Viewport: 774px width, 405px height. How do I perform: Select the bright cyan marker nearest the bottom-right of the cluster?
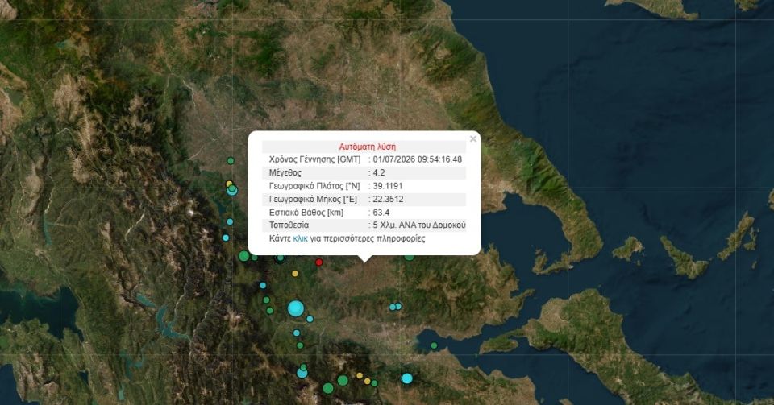[406, 378]
